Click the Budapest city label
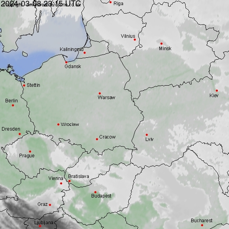This screenshot has width=229, height=229. coord(101,196)
